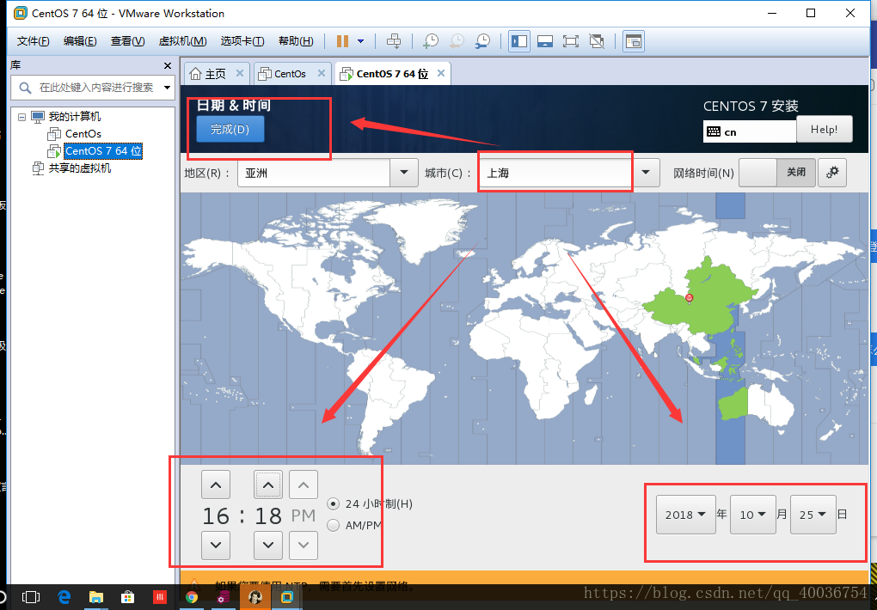Image resolution: width=877 pixels, height=610 pixels.
Task: Toggle the thumbnail bar view icon
Action: click(x=545, y=41)
